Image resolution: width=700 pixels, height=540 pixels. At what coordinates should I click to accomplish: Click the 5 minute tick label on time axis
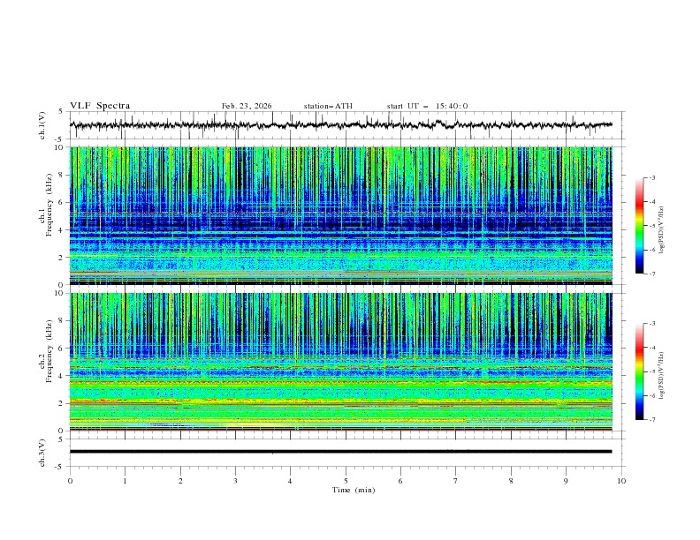point(346,481)
